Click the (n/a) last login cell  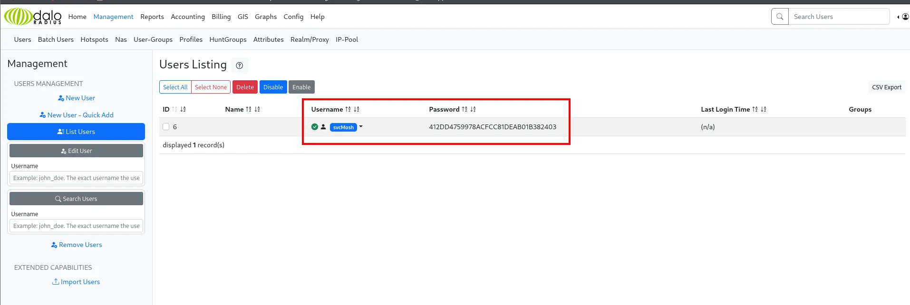point(708,127)
